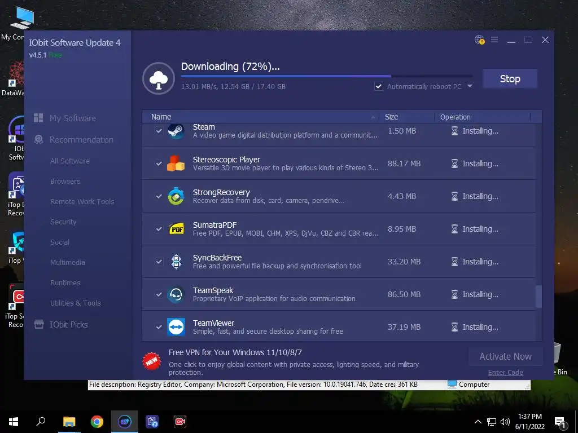Uncheck the SumatraPDF checkbox

[x=159, y=229]
